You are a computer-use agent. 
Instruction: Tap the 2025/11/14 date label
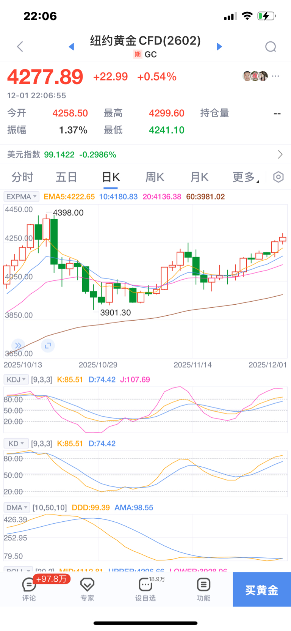[x=192, y=365]
